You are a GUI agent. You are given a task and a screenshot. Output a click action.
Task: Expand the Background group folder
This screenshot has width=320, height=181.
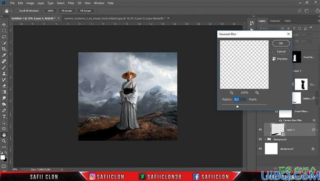pos(266,139)
